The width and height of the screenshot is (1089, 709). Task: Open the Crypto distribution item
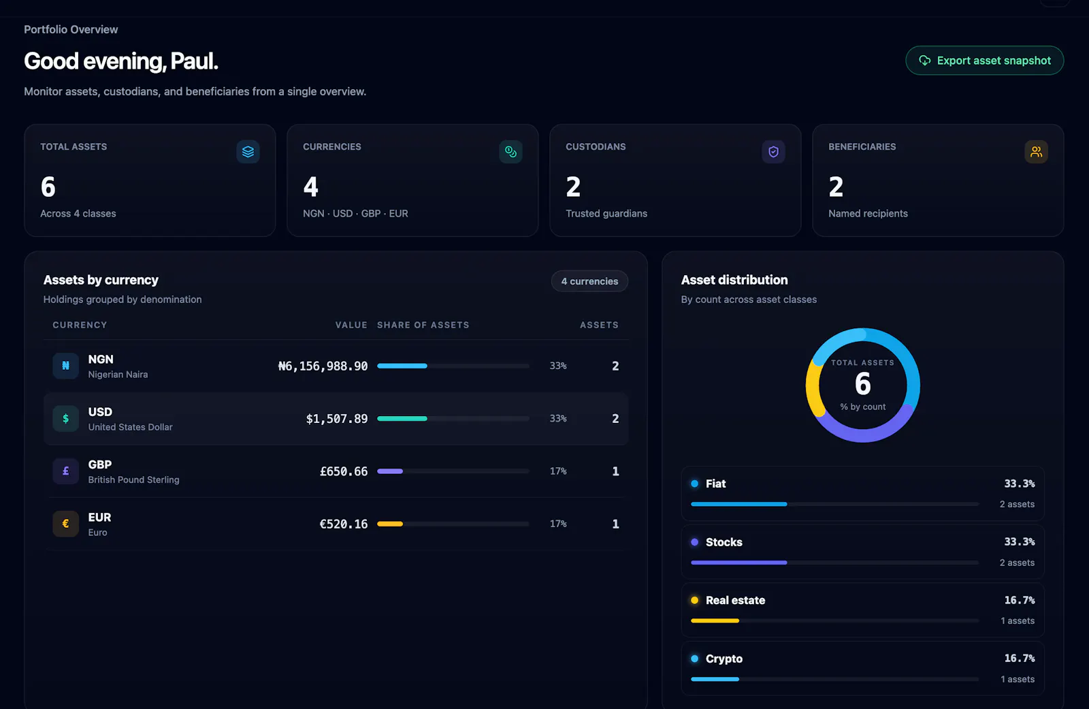[862, 668]
